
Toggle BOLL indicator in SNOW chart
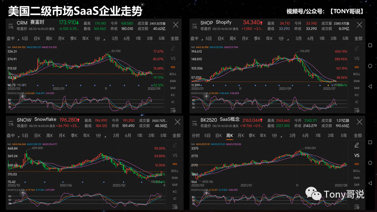[175, 171]
